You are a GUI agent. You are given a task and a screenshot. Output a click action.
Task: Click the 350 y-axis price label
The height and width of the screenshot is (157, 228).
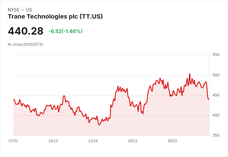216,135
